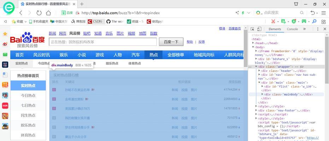Click the blue magnifier extension icon

pos(314,22)
